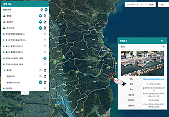
Task: Toggle all layers with the header eye icon
Action: (46, 10)
